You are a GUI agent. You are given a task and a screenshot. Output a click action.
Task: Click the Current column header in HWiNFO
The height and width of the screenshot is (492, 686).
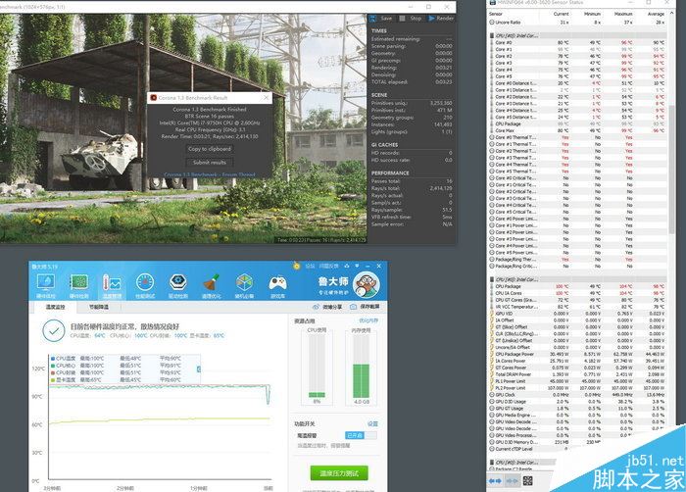pyautogui.click(x=562, y=14)
